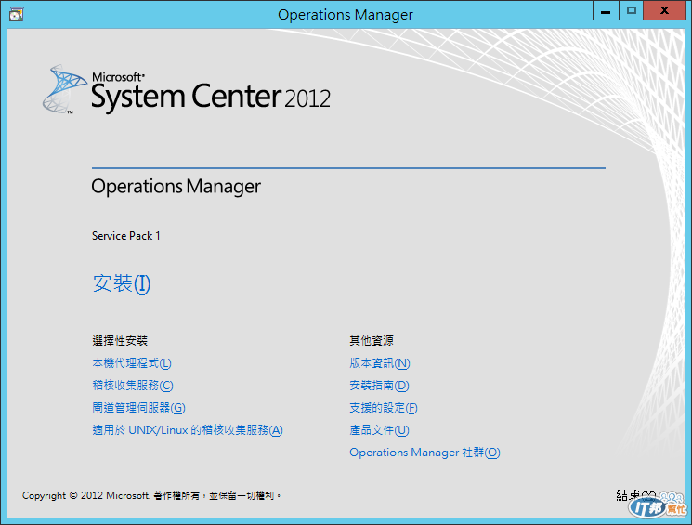Click the 選擇性安裝 heading text

click(120, 341)
